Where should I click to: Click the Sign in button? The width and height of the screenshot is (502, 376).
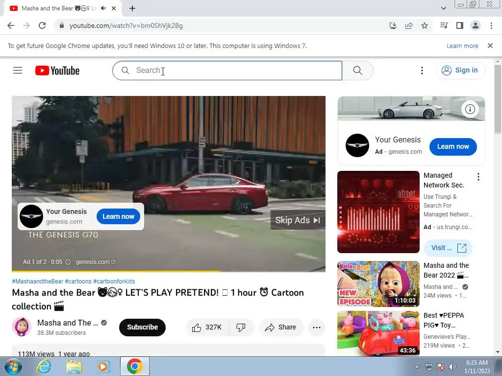(460, 70)
